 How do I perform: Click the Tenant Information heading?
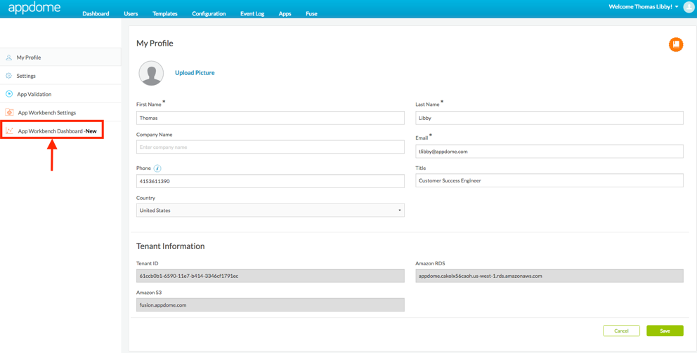[170, 246]
